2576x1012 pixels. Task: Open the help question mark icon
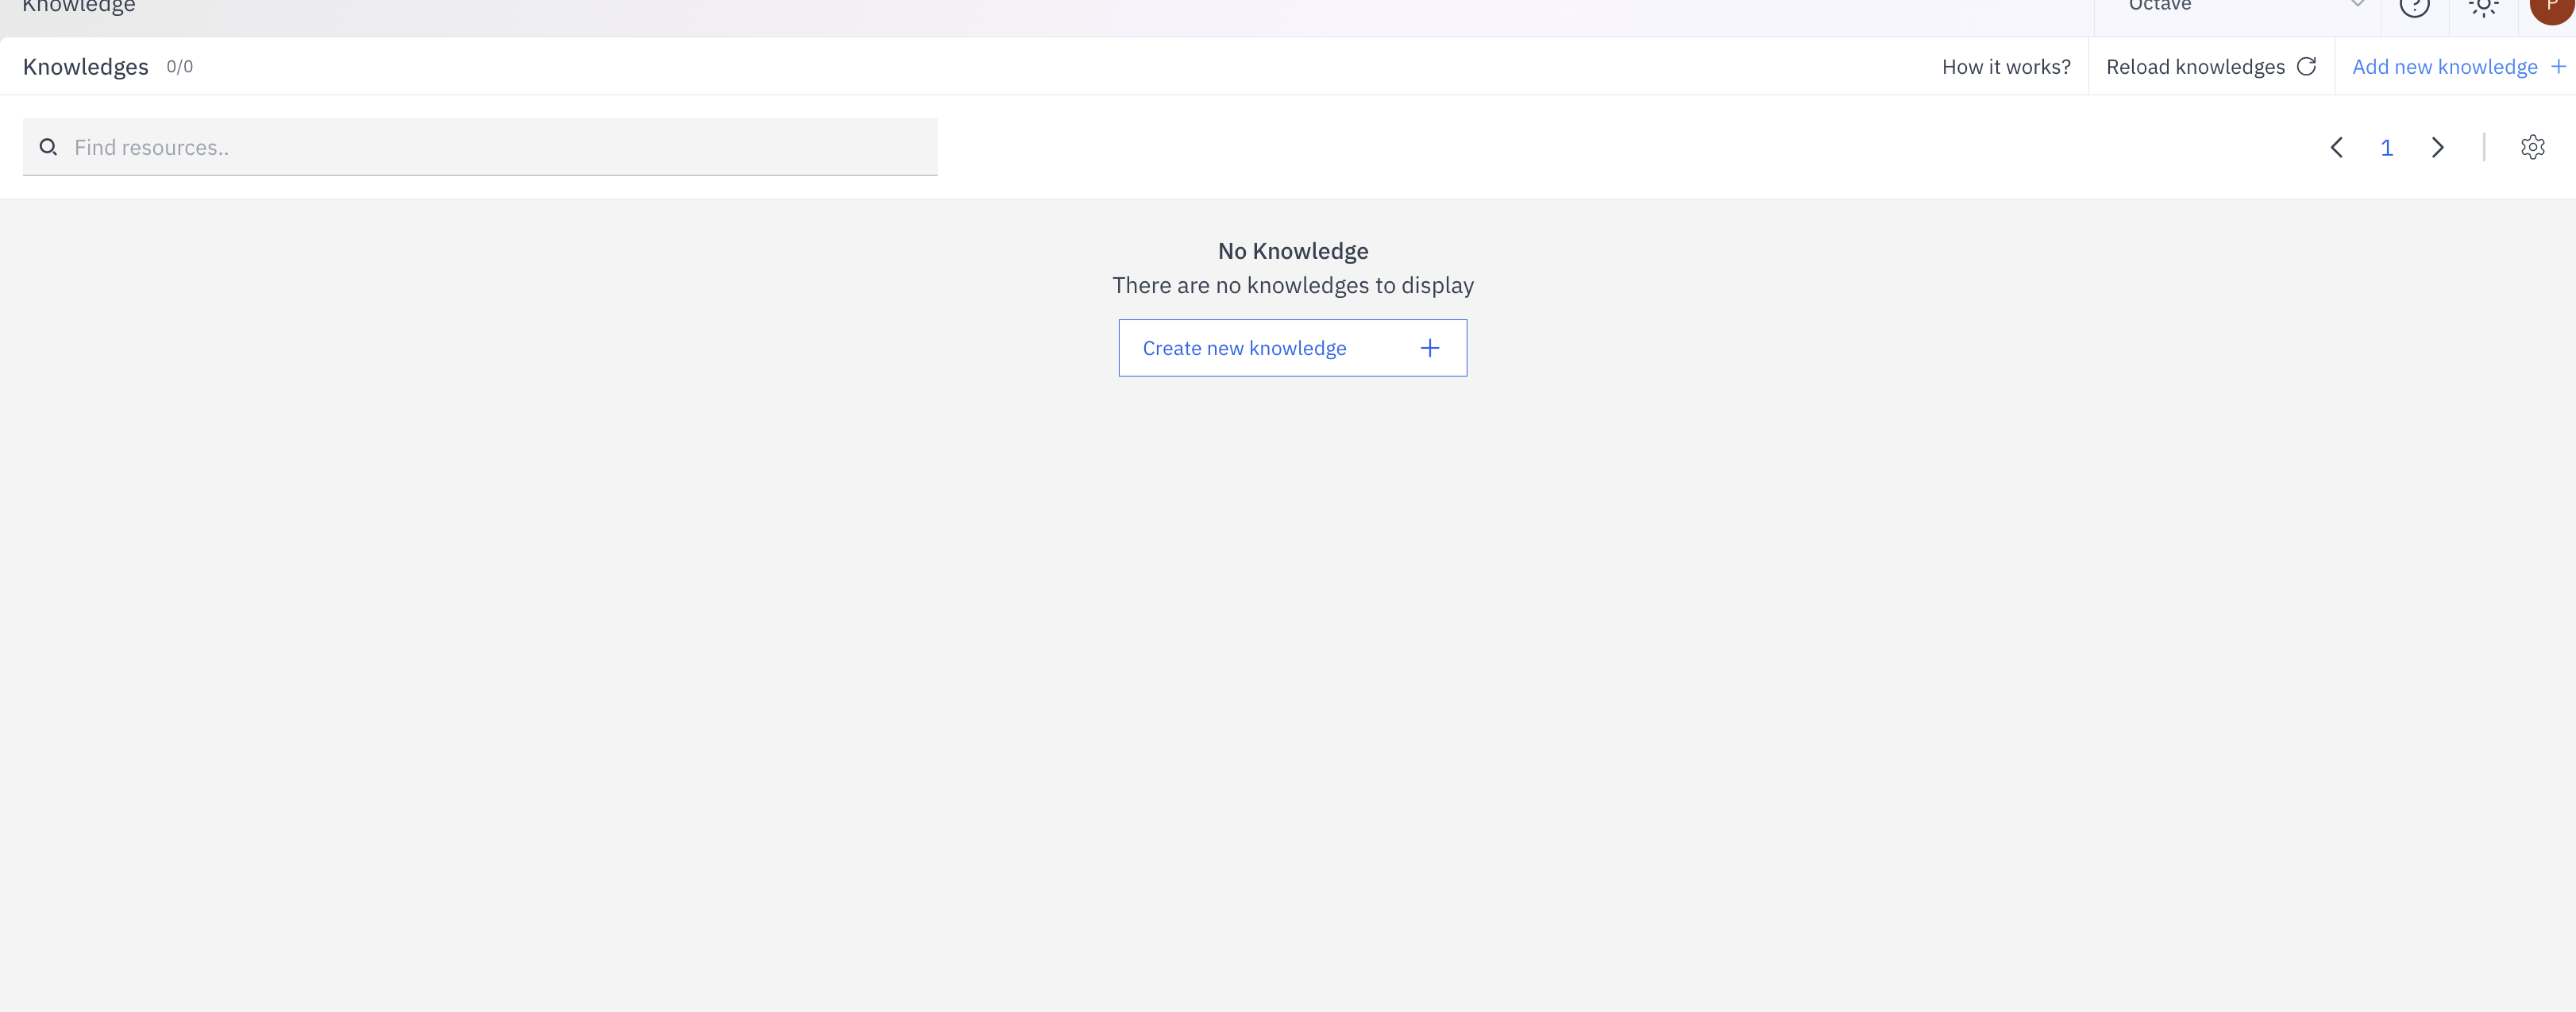2415,8
